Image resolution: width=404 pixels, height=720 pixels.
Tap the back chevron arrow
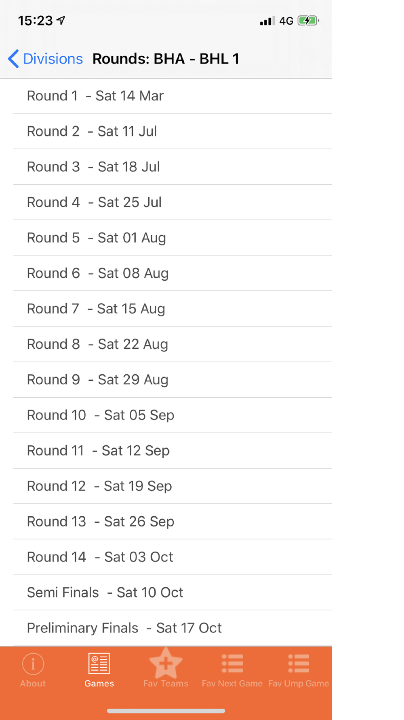pyautogui.click(x=13, y=59)
